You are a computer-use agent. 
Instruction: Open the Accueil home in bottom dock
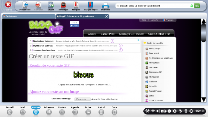click(10, 111)
